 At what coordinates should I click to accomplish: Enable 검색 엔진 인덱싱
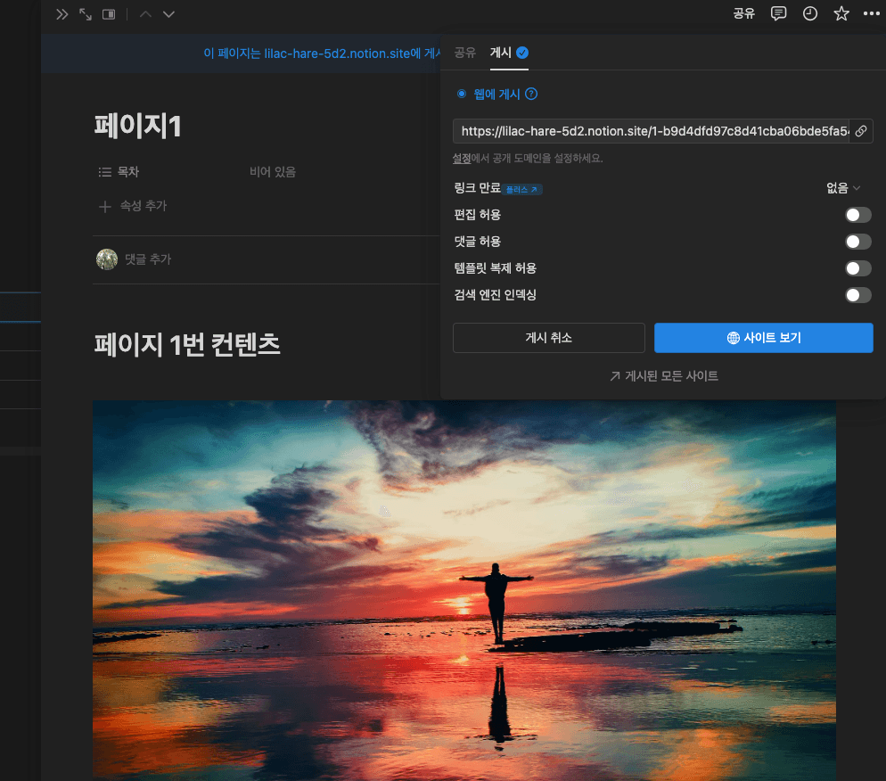pyautogui.click(x=857, y=295)
